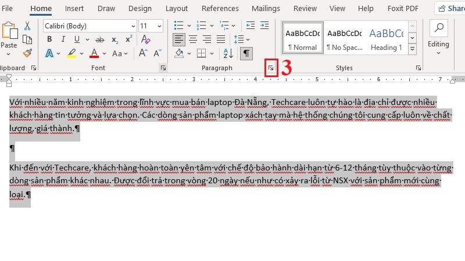Open the borders dropdown arrow
Image resolution: width=465 pixels, height=261 pixels.
[212, 53]
